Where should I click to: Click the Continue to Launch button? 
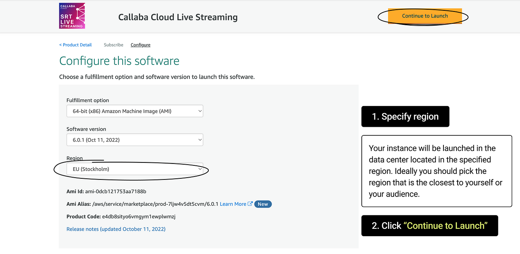point(425,16)
